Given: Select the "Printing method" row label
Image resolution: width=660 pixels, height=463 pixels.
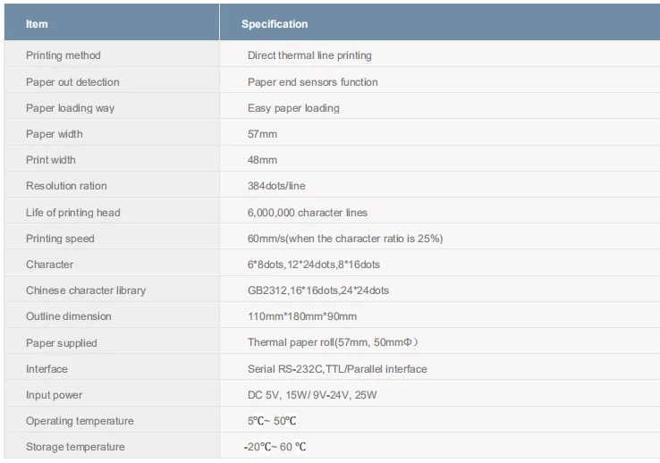Looking at the screenshot, I should pyautogui.click(x=63, y=55).
